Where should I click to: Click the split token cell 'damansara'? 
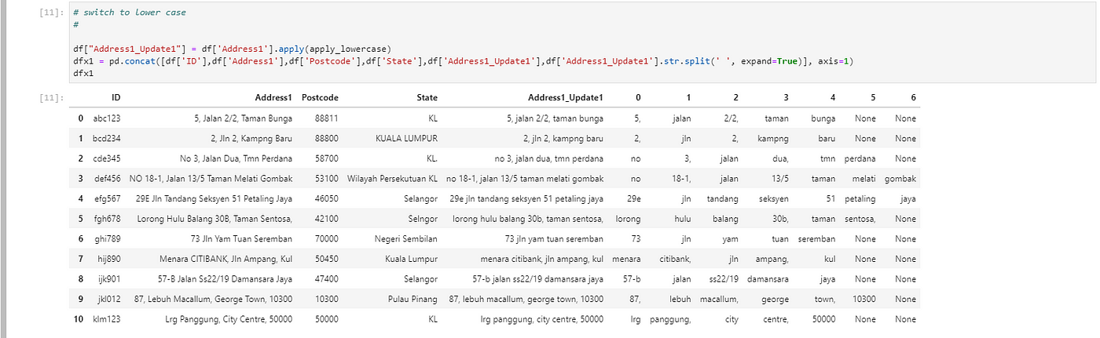pyautogui.click(x=768, y=279)
